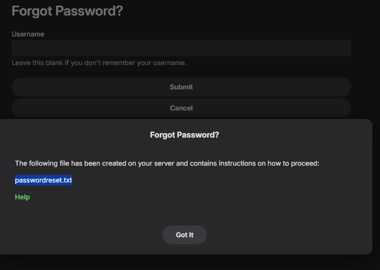
Task: Acknowledge the file instructions with Got It
Action: click(184, 235)
